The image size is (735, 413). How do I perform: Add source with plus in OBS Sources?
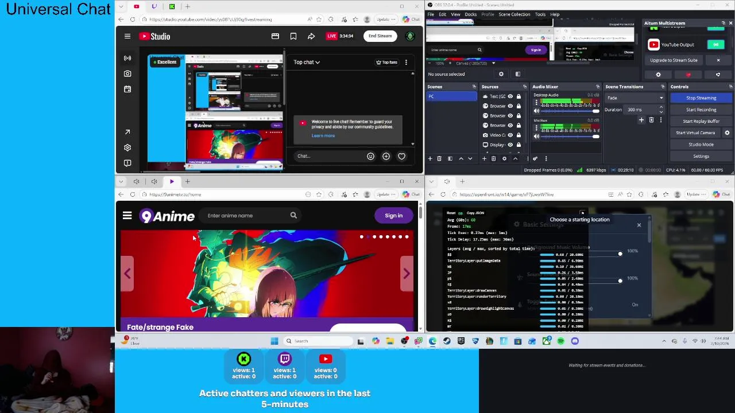[x=484, y=159]
